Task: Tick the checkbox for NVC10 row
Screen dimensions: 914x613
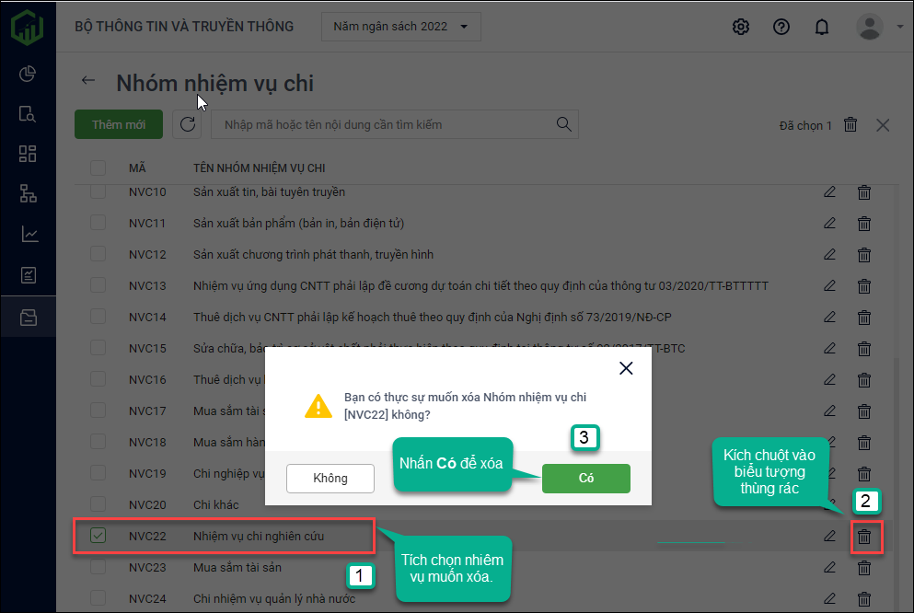Action: pyautogui.click(x=98, y=192)
